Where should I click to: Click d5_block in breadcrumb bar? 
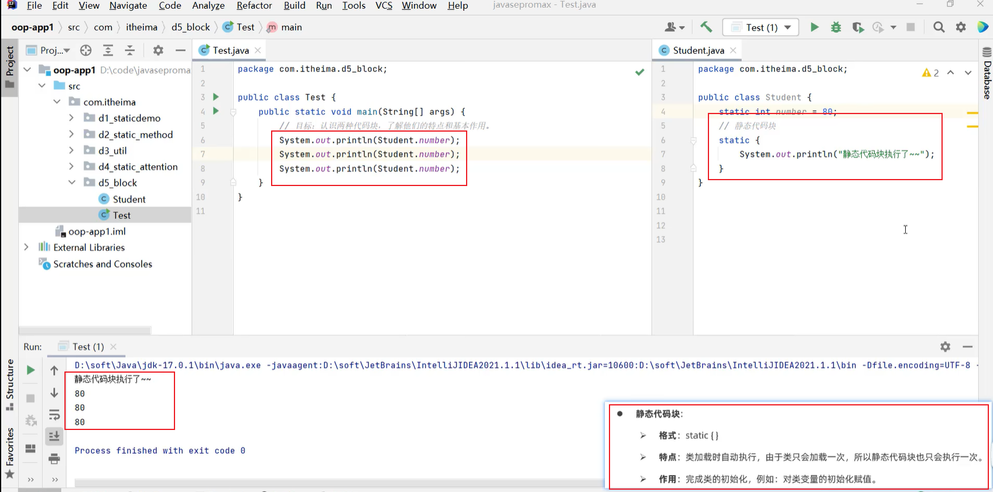coord(190,27)
